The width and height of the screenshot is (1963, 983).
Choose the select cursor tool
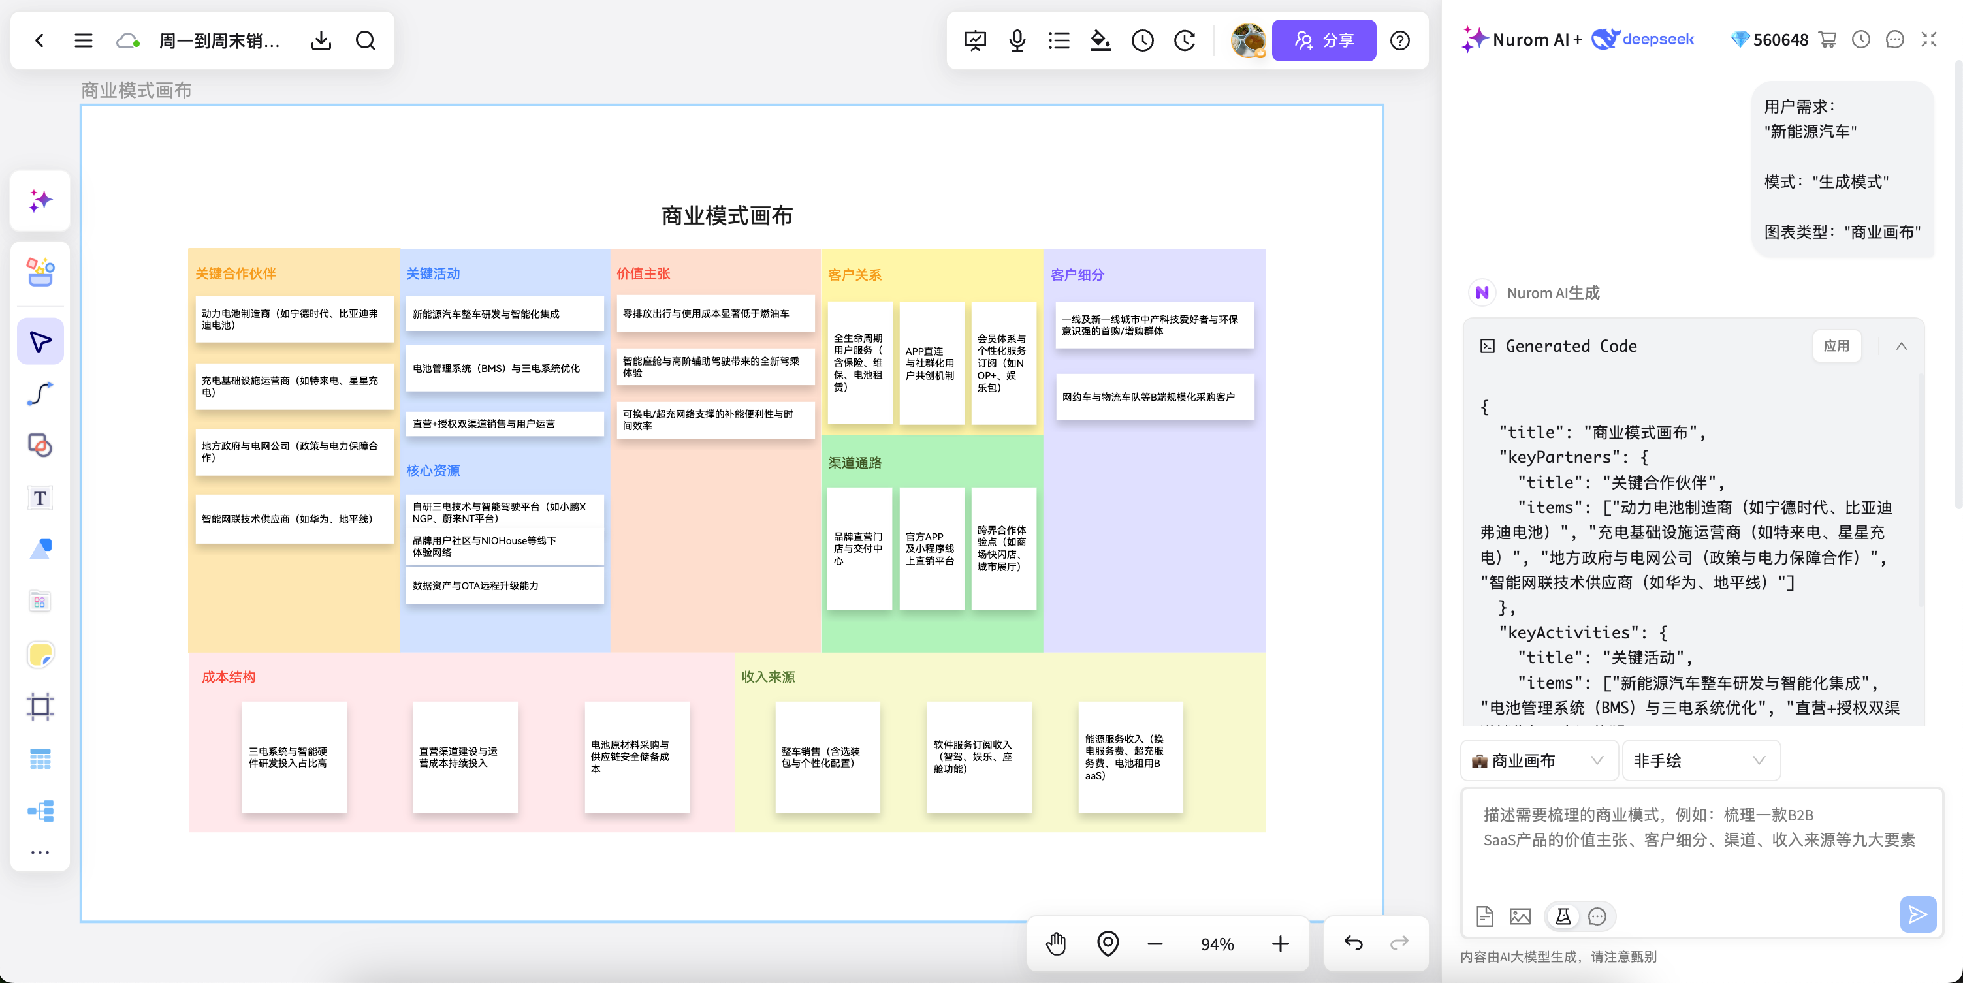tap(40, 341)
